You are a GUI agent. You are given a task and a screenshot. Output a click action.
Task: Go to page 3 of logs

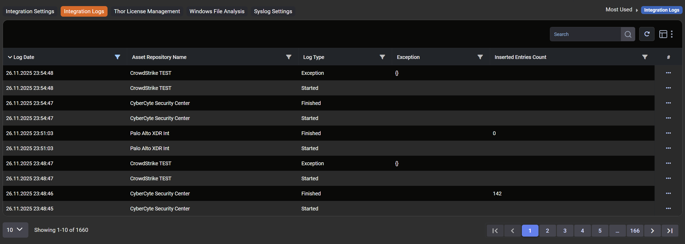click(565, 231)
